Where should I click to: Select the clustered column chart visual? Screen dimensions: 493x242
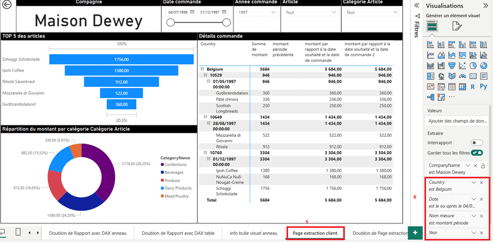click(x=463, y=45)
